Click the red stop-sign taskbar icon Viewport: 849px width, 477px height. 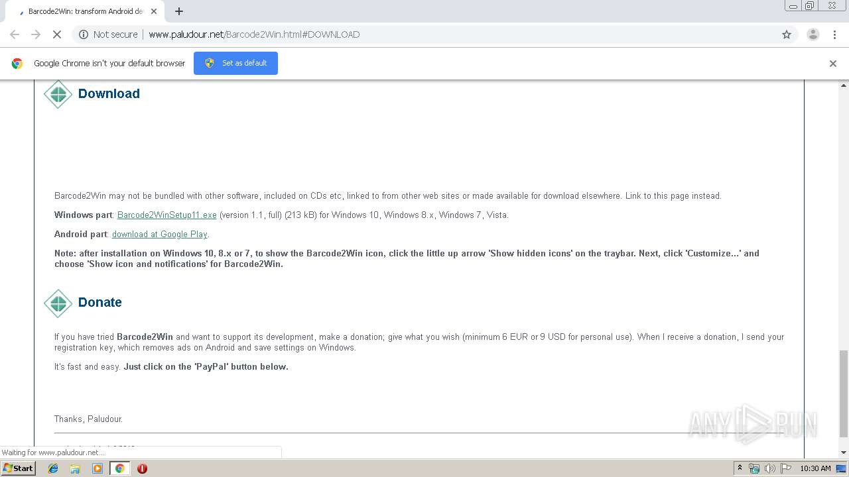(x=142, y=468)
